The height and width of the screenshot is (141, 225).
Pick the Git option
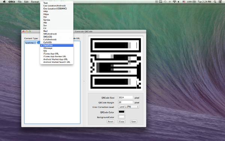tap(57, 28)
